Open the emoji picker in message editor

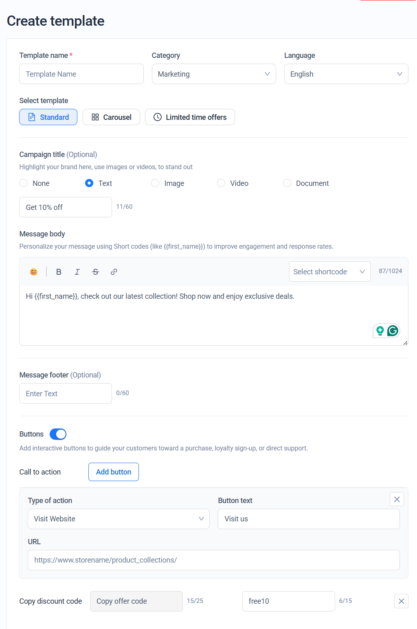point(34,272)
